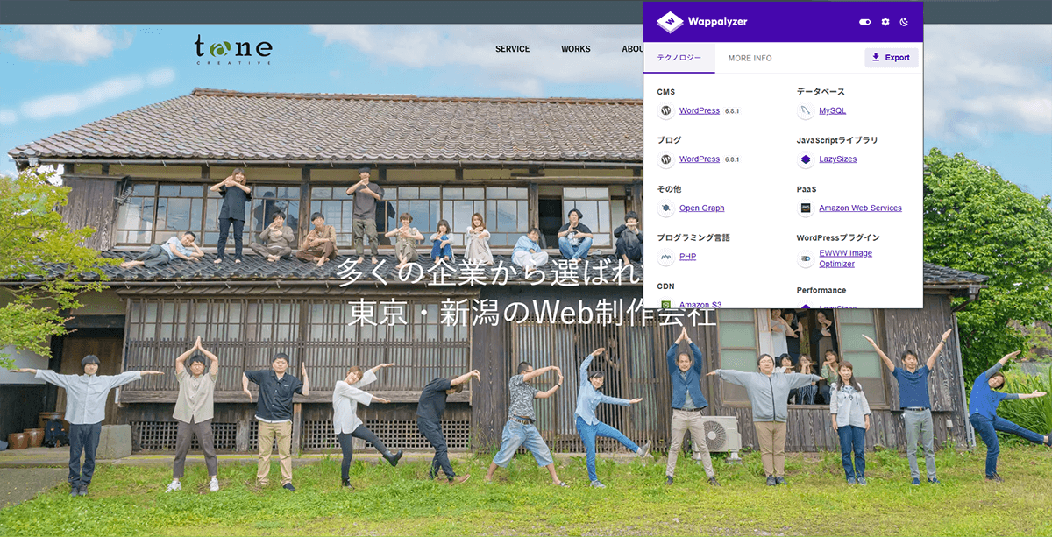Open the MySQL link
The width and height of the screenshot is (1052, 537).
click(x=832, y=110)
